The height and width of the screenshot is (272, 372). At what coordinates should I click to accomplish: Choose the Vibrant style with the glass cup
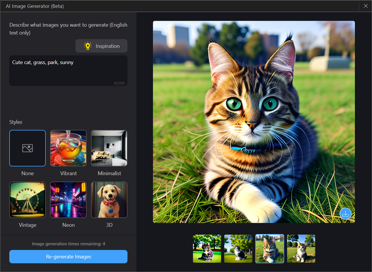[x=68, y=148]
